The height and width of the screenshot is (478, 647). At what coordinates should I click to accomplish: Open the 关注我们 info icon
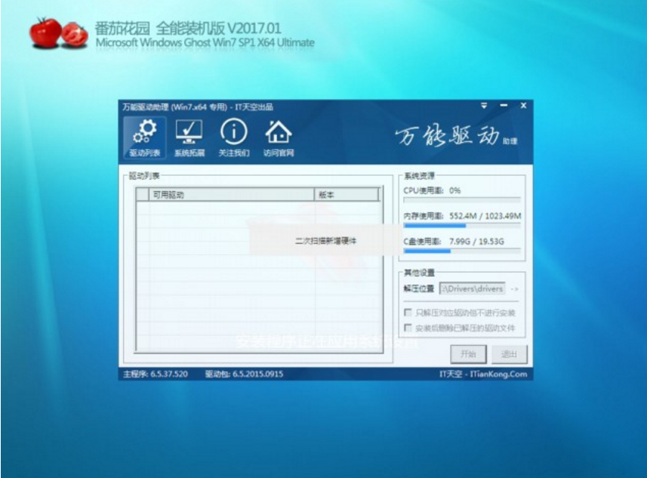(233, 137)
